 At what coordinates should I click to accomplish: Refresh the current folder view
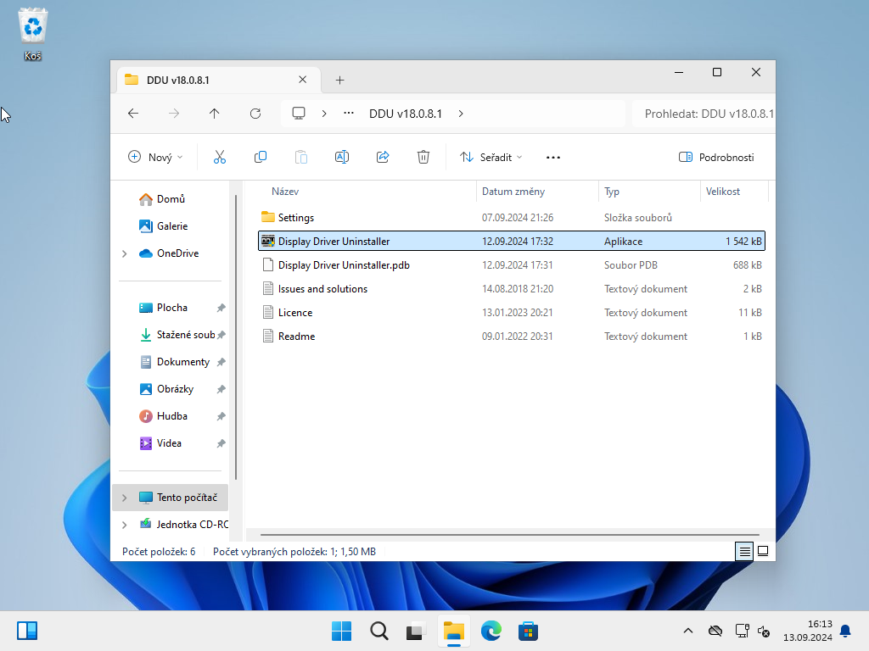pos(255,114)
